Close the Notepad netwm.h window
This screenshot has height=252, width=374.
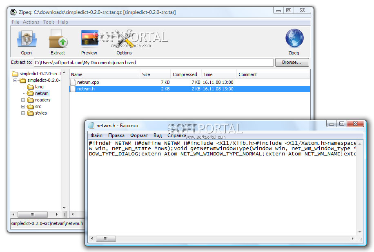(x=355, y=124)
